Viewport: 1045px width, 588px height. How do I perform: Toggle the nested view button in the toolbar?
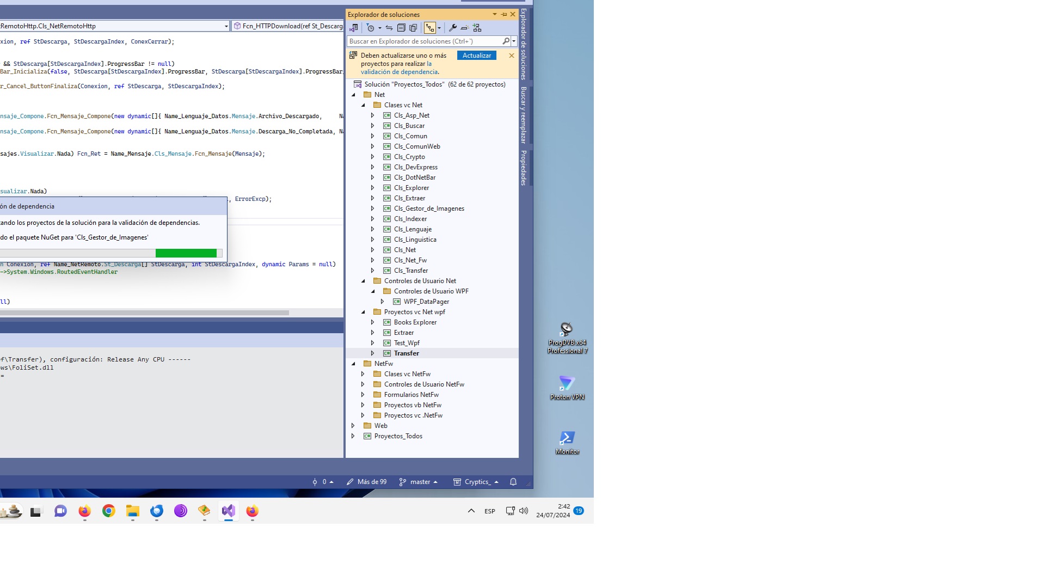(430, 28)
